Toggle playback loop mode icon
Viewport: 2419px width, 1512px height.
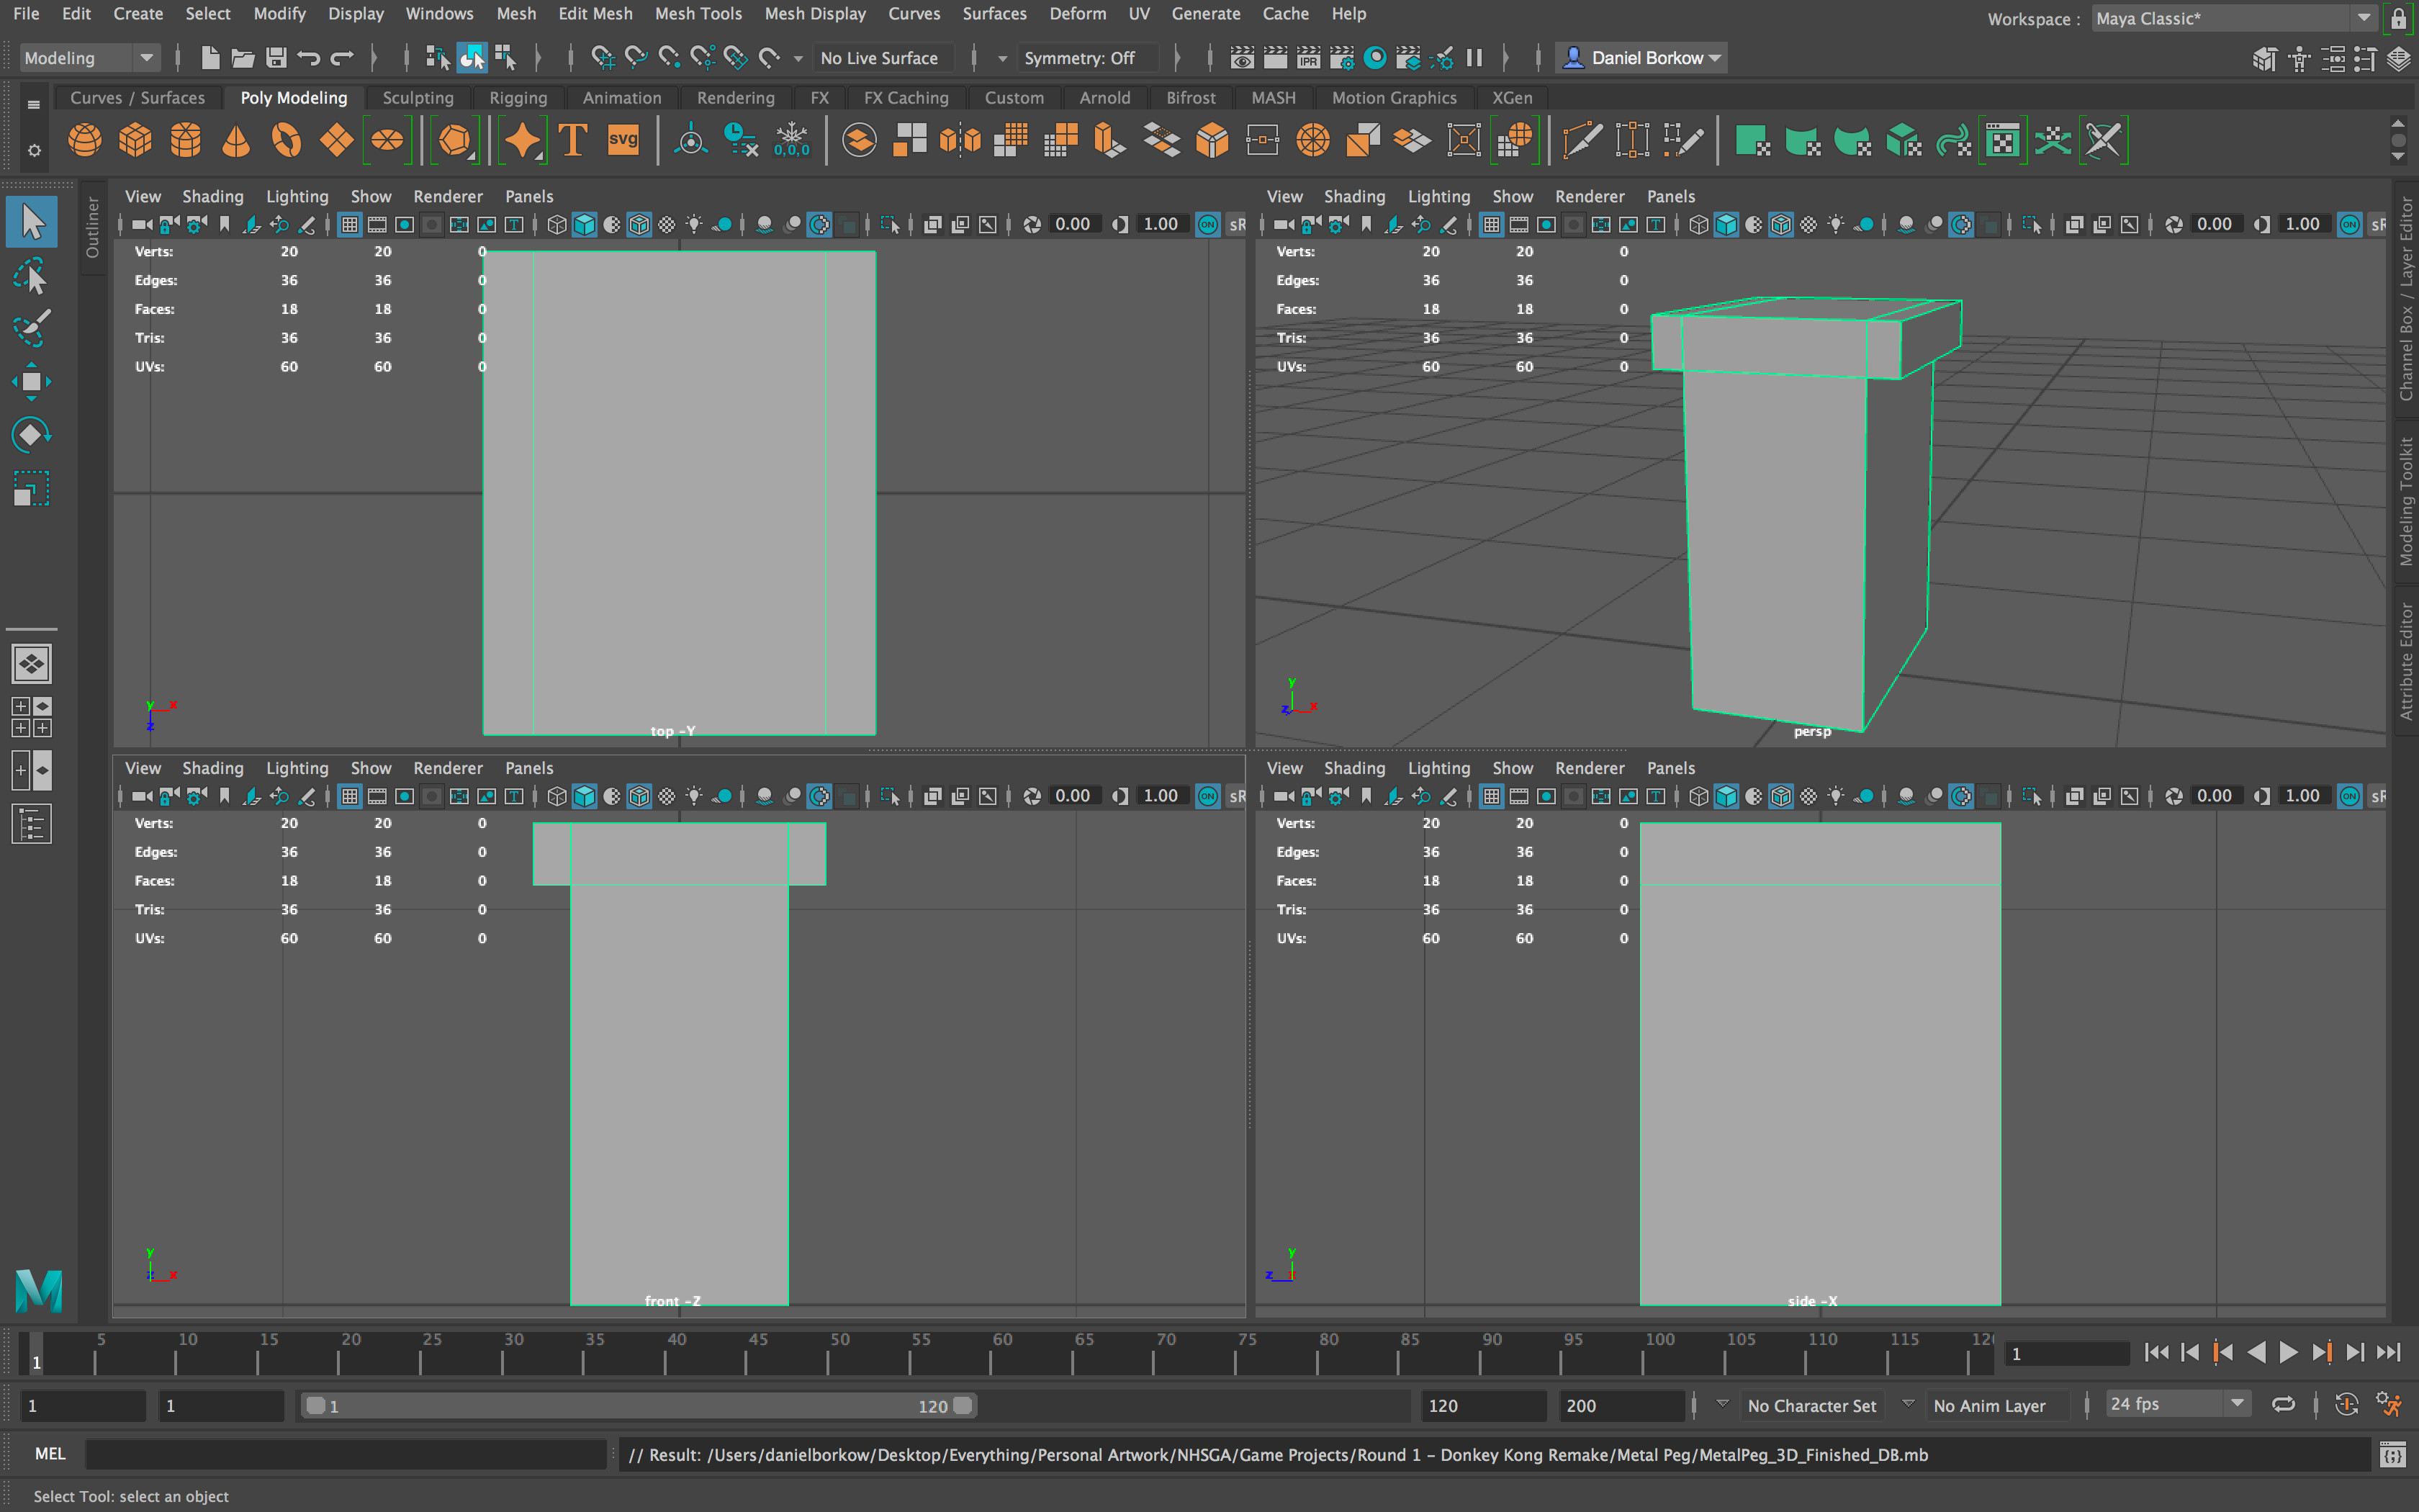pyautogui.click(x=2283, y=1405)
